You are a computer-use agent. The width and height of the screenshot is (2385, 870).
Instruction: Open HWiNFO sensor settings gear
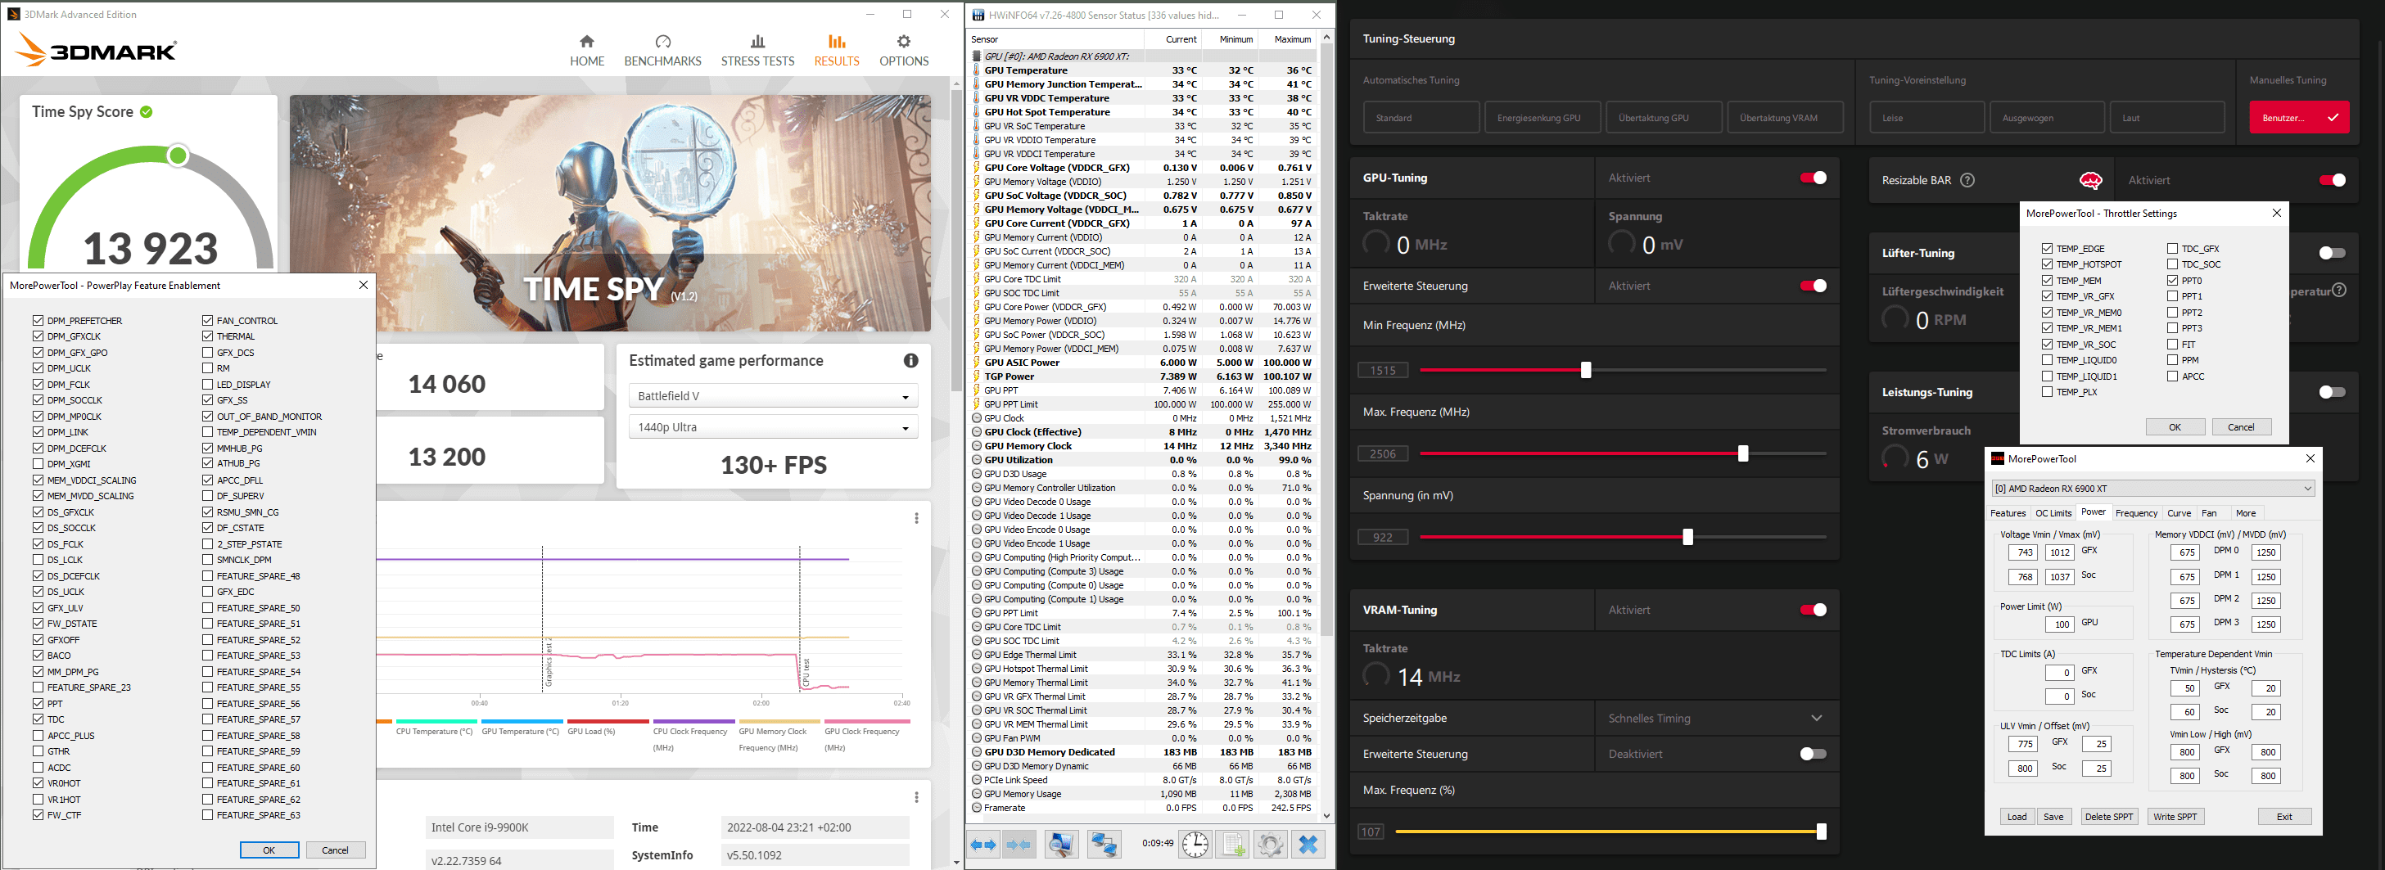(1270, 844)
